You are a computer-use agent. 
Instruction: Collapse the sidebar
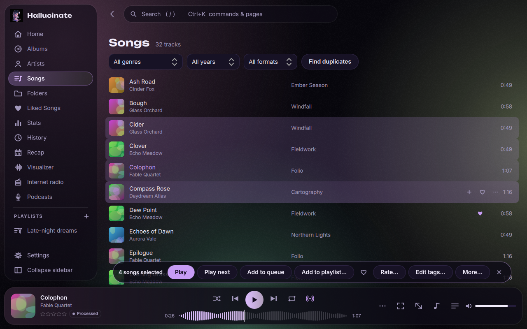[x=51, y=270]
